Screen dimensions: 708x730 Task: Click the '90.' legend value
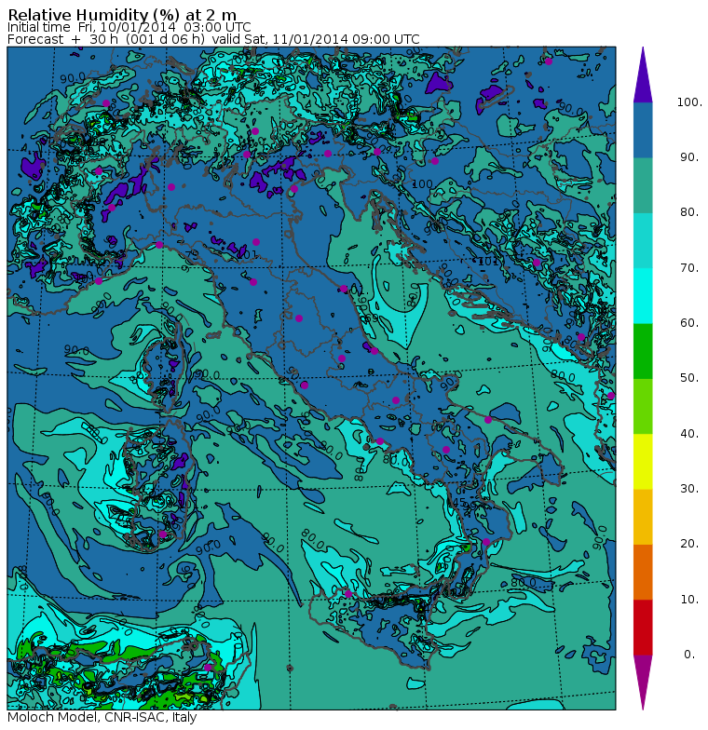pos(689,157)
